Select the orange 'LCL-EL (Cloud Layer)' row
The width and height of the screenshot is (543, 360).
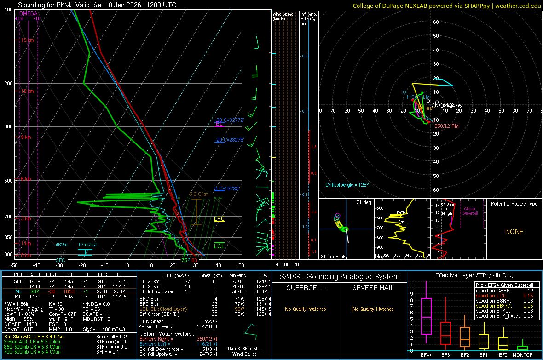[205, 309]
